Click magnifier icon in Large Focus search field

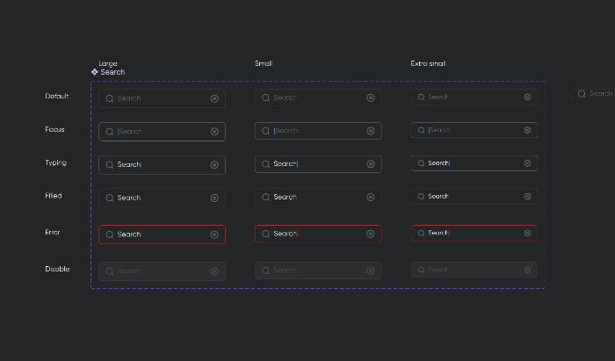click(110, 132)
